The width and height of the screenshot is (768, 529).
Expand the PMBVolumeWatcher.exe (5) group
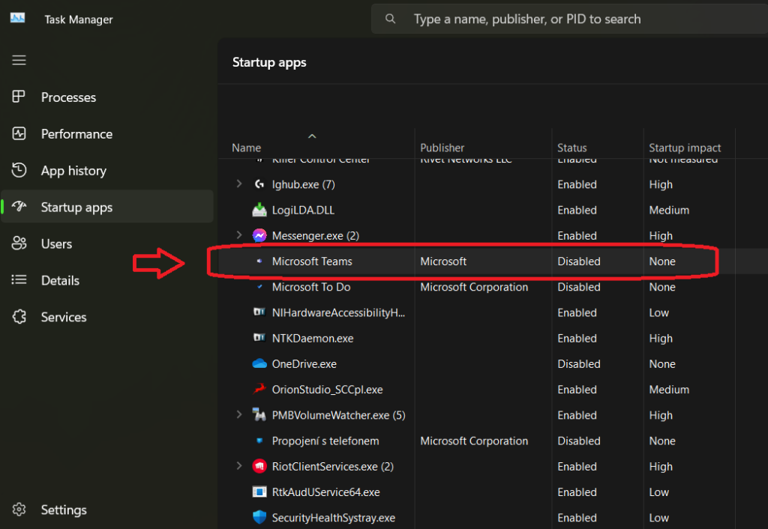click(x=239, y=414)
